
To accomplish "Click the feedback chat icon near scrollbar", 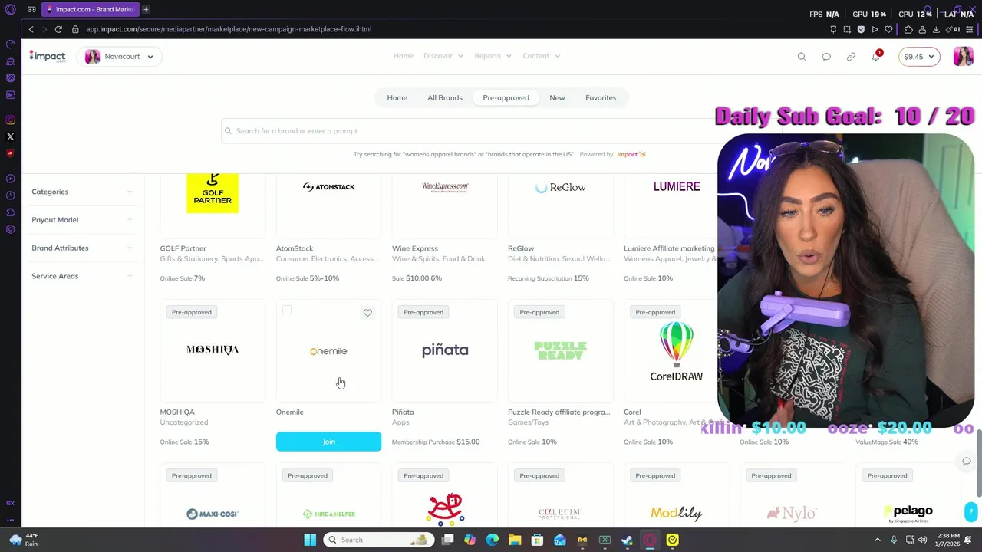I will click(967, 461).
